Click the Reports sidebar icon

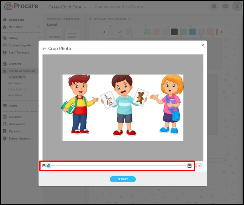5,131
